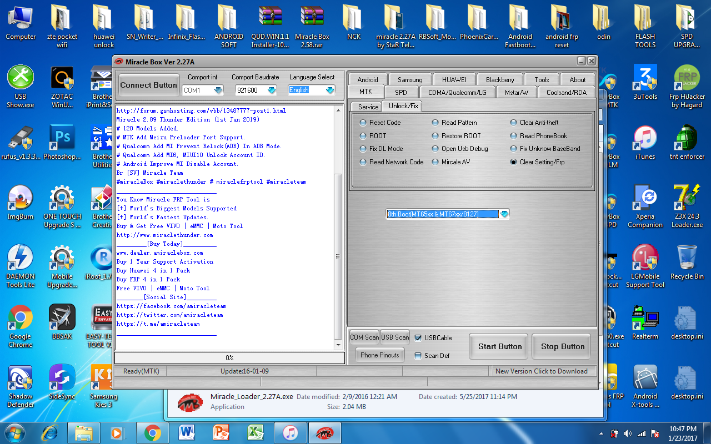Viewport: 711px width, 444px height.
Task: Switch to the HUAWEI tab
Action: coord(454,79)
